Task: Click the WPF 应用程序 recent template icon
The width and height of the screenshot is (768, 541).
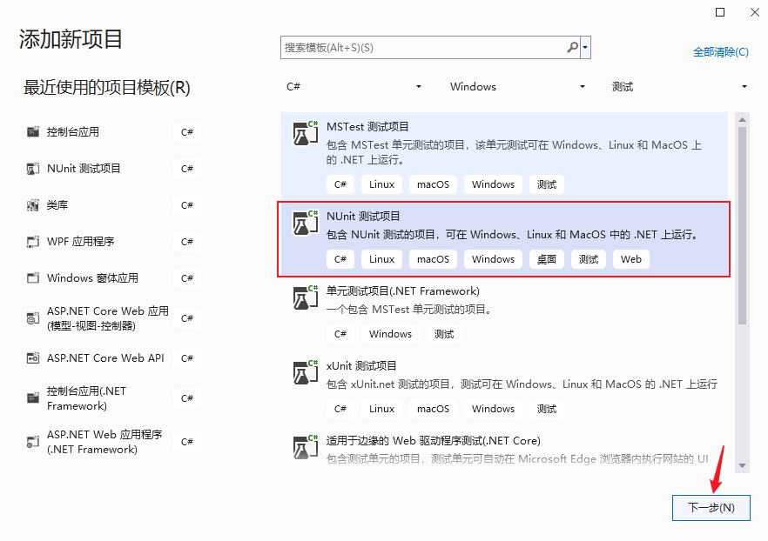Action: click(33, 242)
